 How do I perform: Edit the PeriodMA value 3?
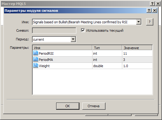[137, 60]
